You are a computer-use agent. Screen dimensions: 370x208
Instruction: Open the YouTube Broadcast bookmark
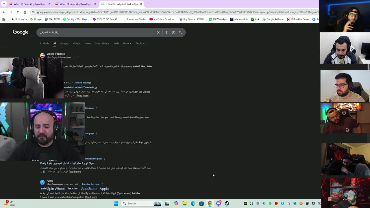162,19
